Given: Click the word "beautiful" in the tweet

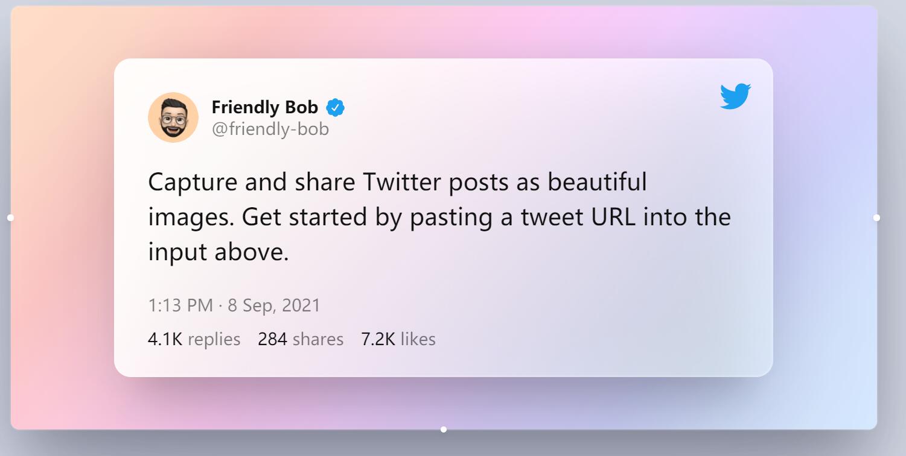Looking at the screenshot, I should (597, 182).
